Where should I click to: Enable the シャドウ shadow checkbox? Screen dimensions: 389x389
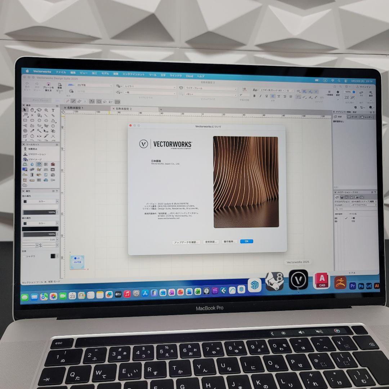[x=24, y=256]
